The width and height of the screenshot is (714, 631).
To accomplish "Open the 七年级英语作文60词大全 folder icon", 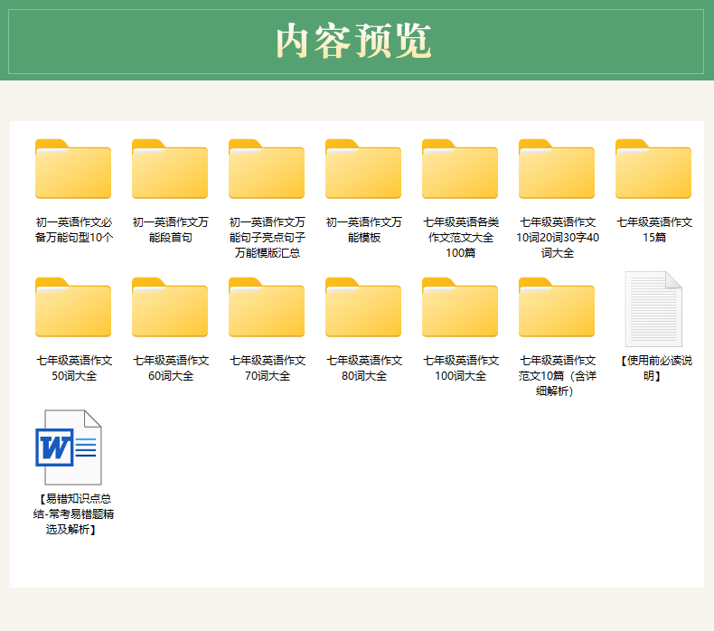I will pos(170,307).
